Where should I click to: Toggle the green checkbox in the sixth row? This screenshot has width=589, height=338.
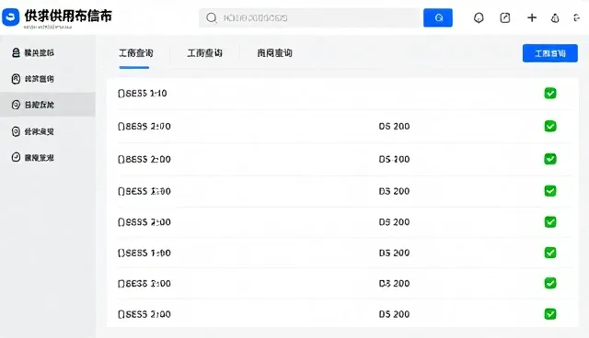pyautogui.click(x=550, y=253)
